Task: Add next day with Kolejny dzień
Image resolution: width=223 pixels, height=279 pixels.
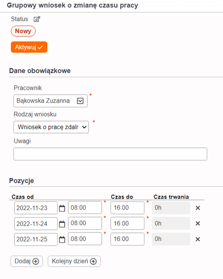Action: (x=74, y=261)
